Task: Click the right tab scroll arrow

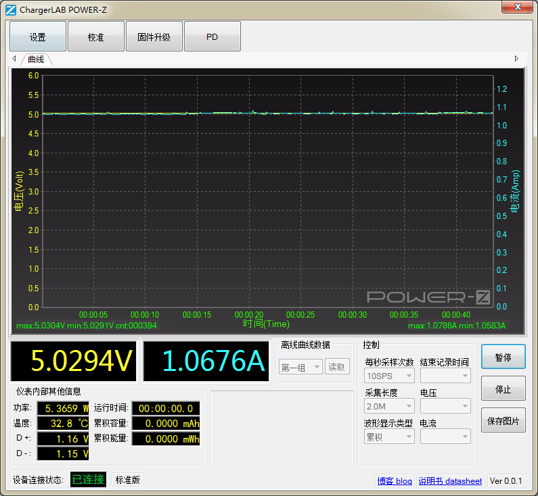Action: [517, 59]
